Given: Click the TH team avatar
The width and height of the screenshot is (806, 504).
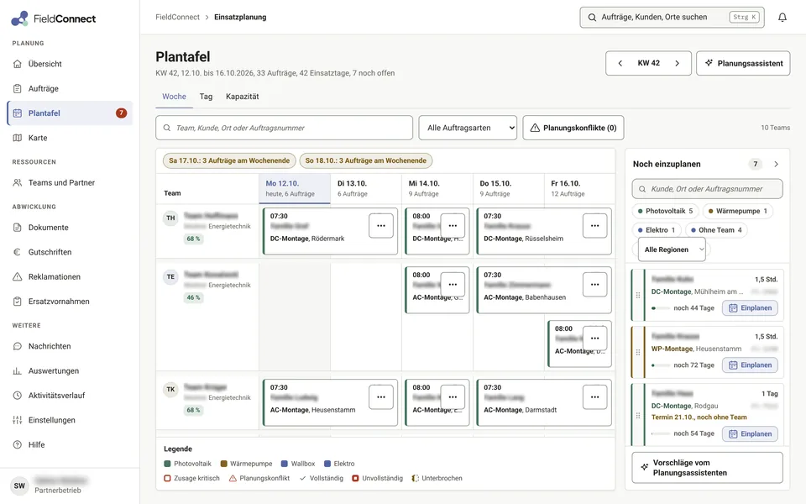Looking at the screenshot, I should [170, 218].
